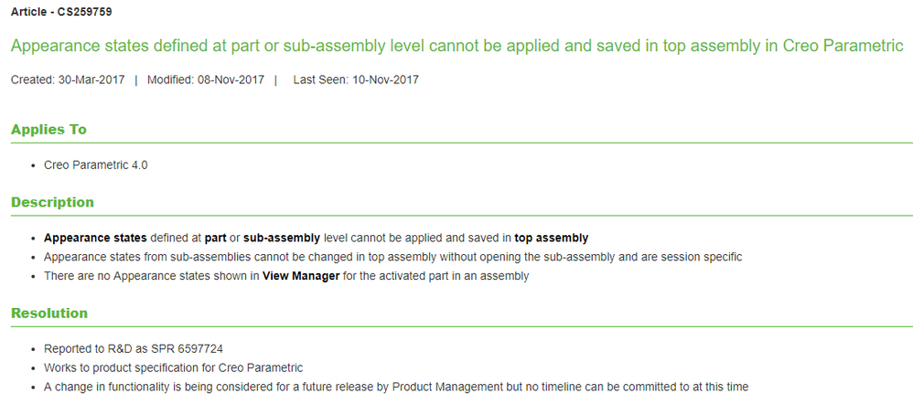Click the Modified: 08-Nov-2017 date

[x=205, y=80]
